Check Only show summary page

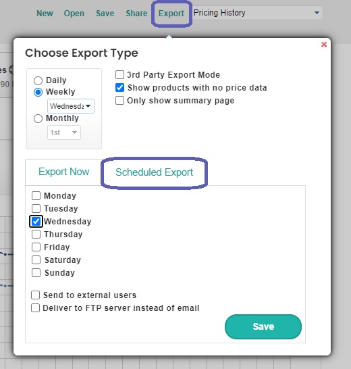click(x=119, y=101)
